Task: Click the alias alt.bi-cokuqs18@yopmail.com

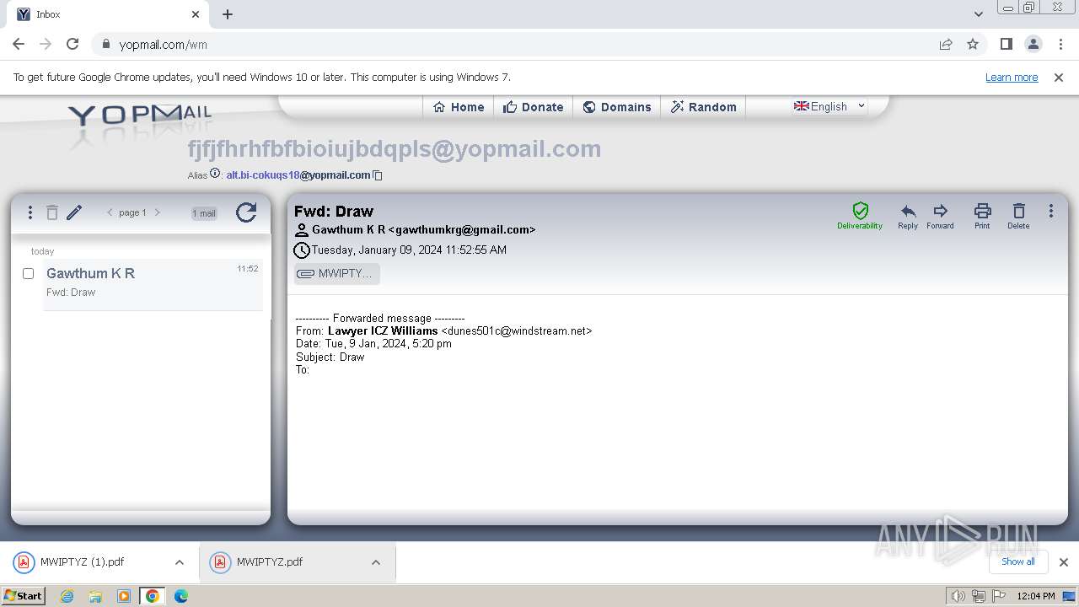Action: [x=298, y=175]
